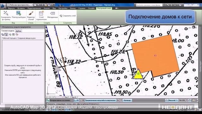Open the Анализ ribbon tab
This screenshot has width=202, height=114.
[x=47, y=8]
